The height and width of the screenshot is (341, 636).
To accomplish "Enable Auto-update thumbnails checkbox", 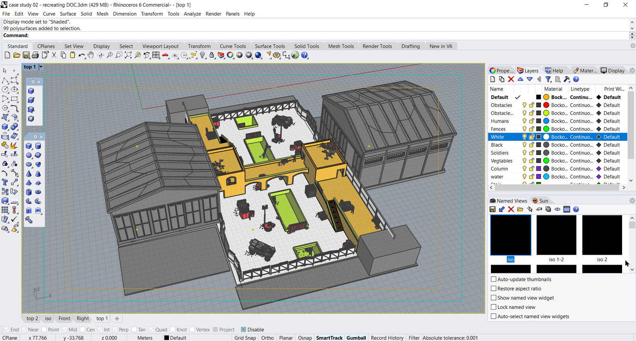I will pyautogui.click(x=494, y=279).
